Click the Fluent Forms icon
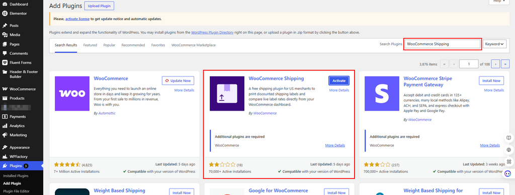Screen dimensions: 515x195 click(5, 62)
